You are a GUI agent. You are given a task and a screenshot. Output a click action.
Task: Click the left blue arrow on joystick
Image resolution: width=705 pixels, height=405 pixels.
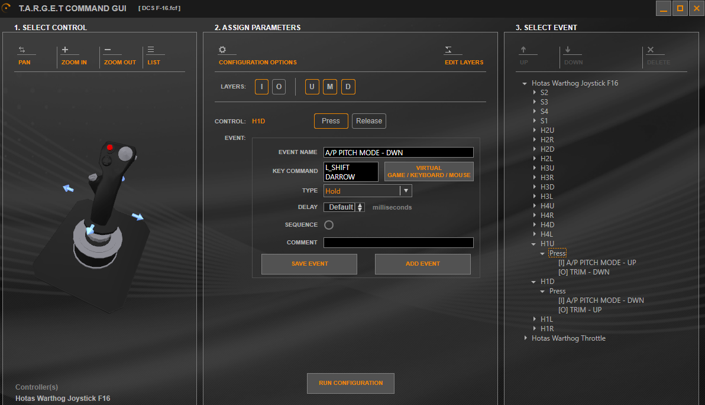point(69,188)
